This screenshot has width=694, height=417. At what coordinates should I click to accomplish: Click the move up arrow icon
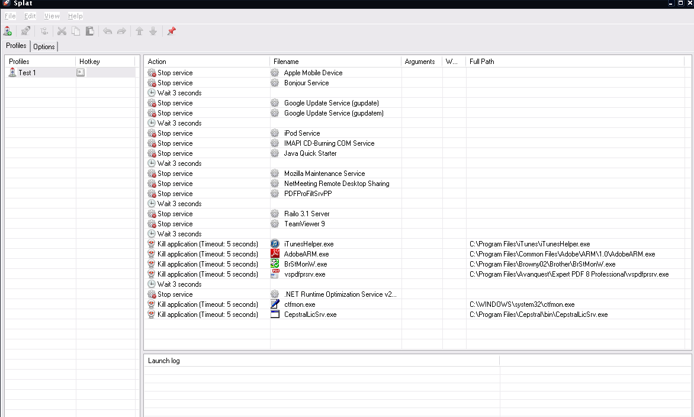tap(140, 31)
